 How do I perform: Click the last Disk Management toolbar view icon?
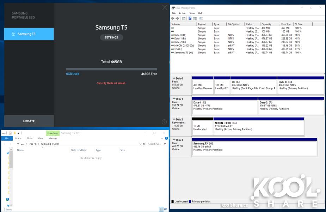pos(201,18)
